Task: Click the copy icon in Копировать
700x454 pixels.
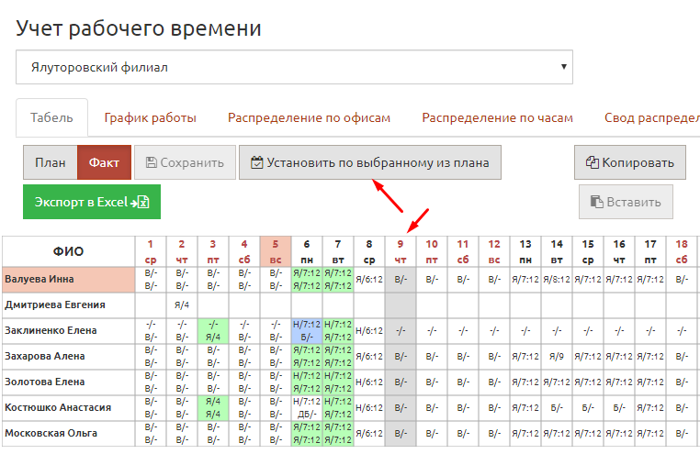Action: point(592,162)
